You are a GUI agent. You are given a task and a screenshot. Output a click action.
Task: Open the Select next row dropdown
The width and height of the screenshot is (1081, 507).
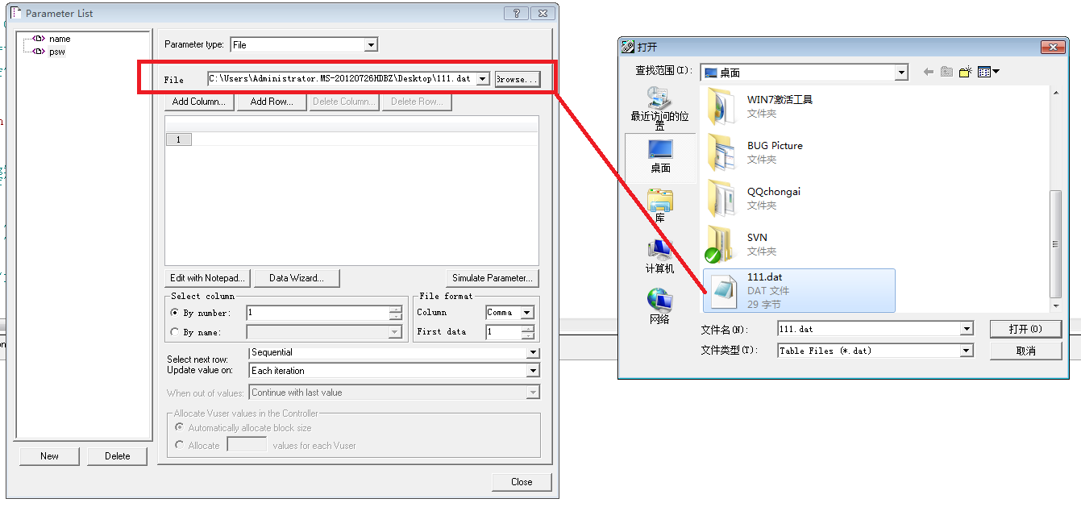pos(532,352)
